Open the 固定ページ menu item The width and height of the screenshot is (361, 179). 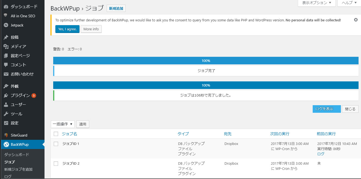tap(20, 56)
